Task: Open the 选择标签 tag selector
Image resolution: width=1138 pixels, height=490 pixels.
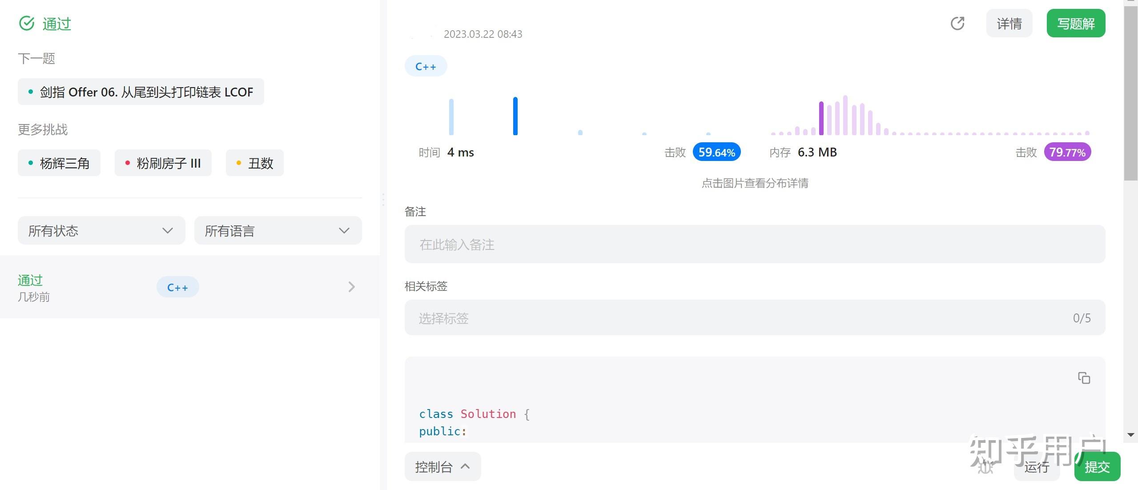Action: click(x=754, y=318)
